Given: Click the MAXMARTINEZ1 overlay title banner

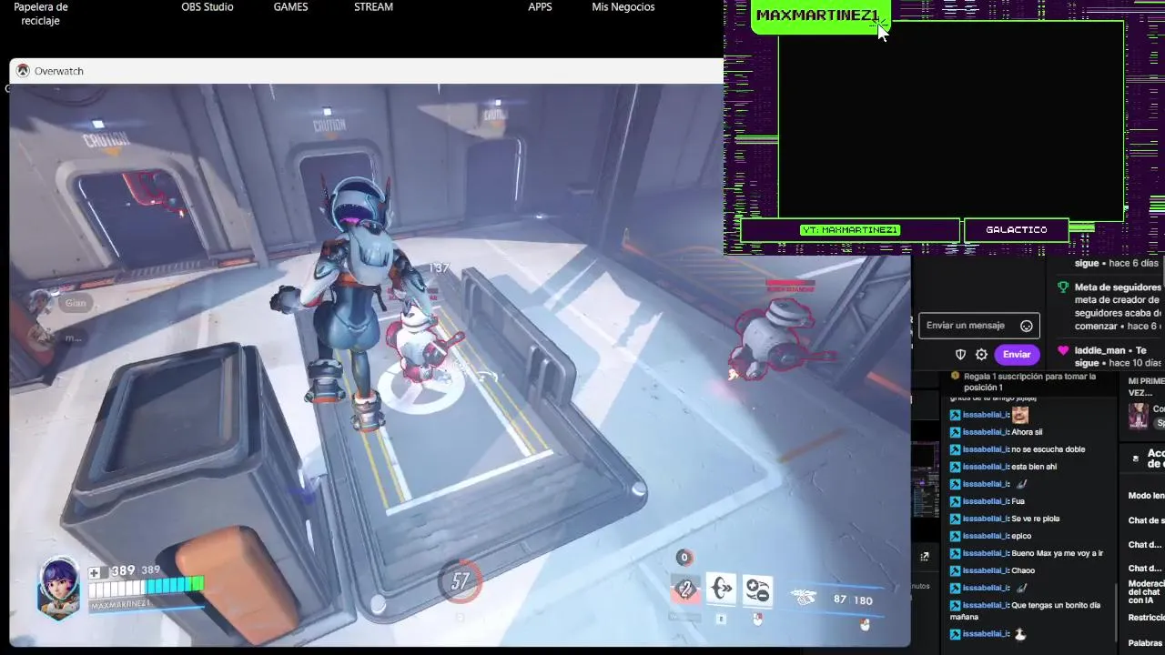Looking at the screenshot, I should pyautogui.click(x=818, y=15).
